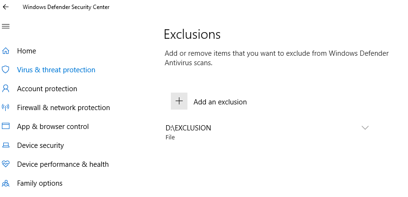Click the Firewall antenna signal icon
Viewport: 408px width, 197px height.
(x=6, y=107)
